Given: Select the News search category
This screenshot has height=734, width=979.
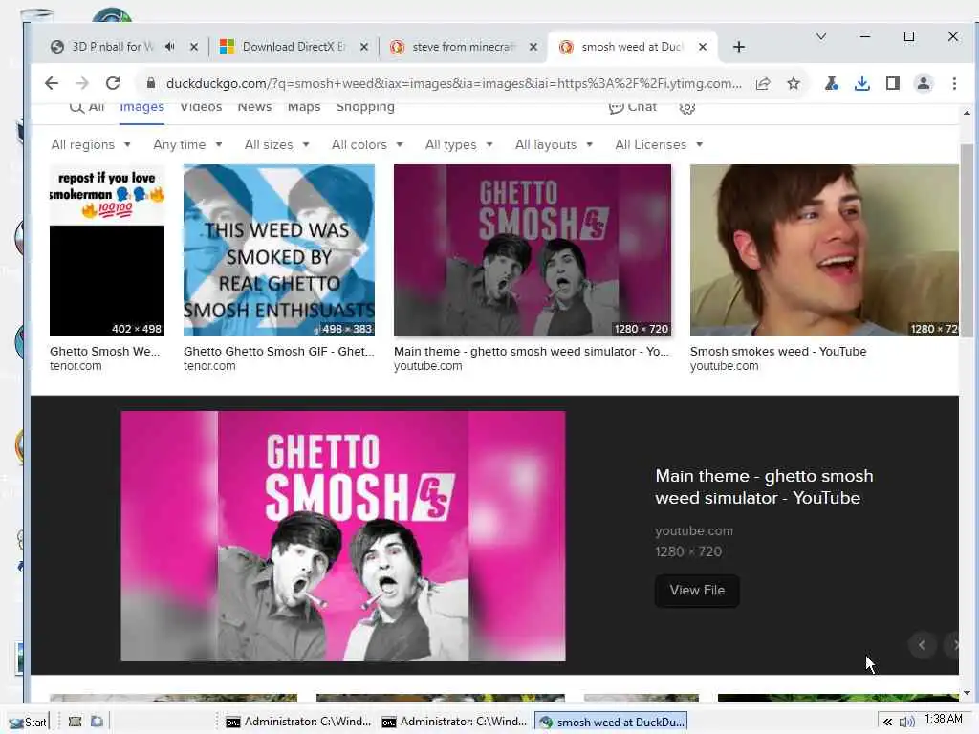Looking at the screenshot, I should coord(254,107).
